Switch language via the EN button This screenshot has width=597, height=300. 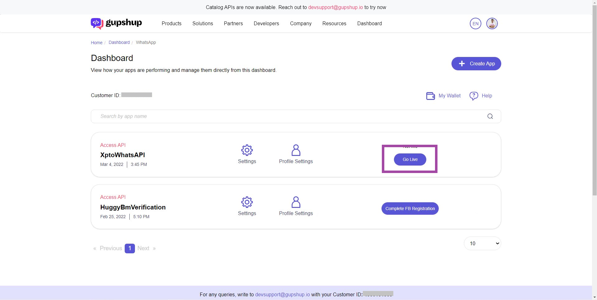pyautogui.click(x=475, y=23)
